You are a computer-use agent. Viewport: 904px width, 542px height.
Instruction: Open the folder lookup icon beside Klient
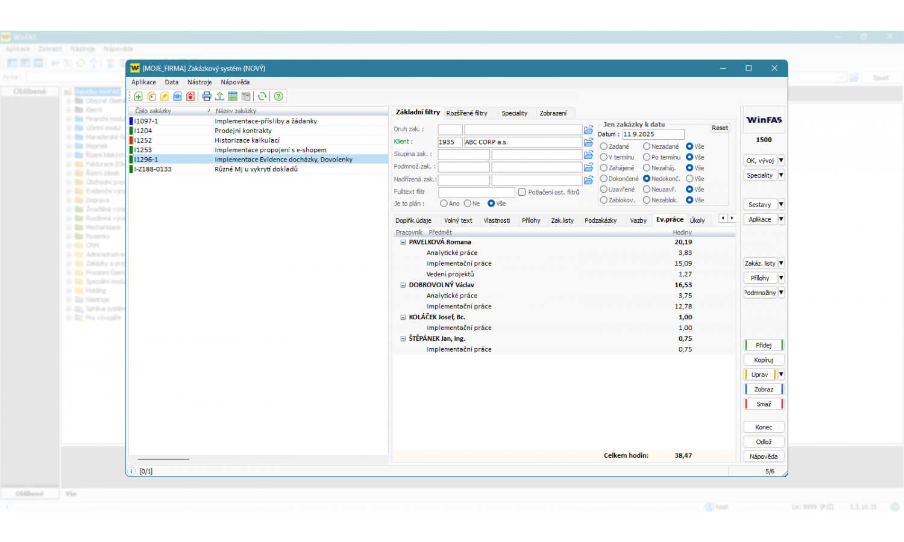click(589, 142)
